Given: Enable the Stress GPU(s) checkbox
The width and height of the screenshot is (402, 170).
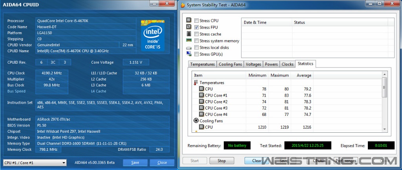Looking at the screenshot, I should coord(196,54).
